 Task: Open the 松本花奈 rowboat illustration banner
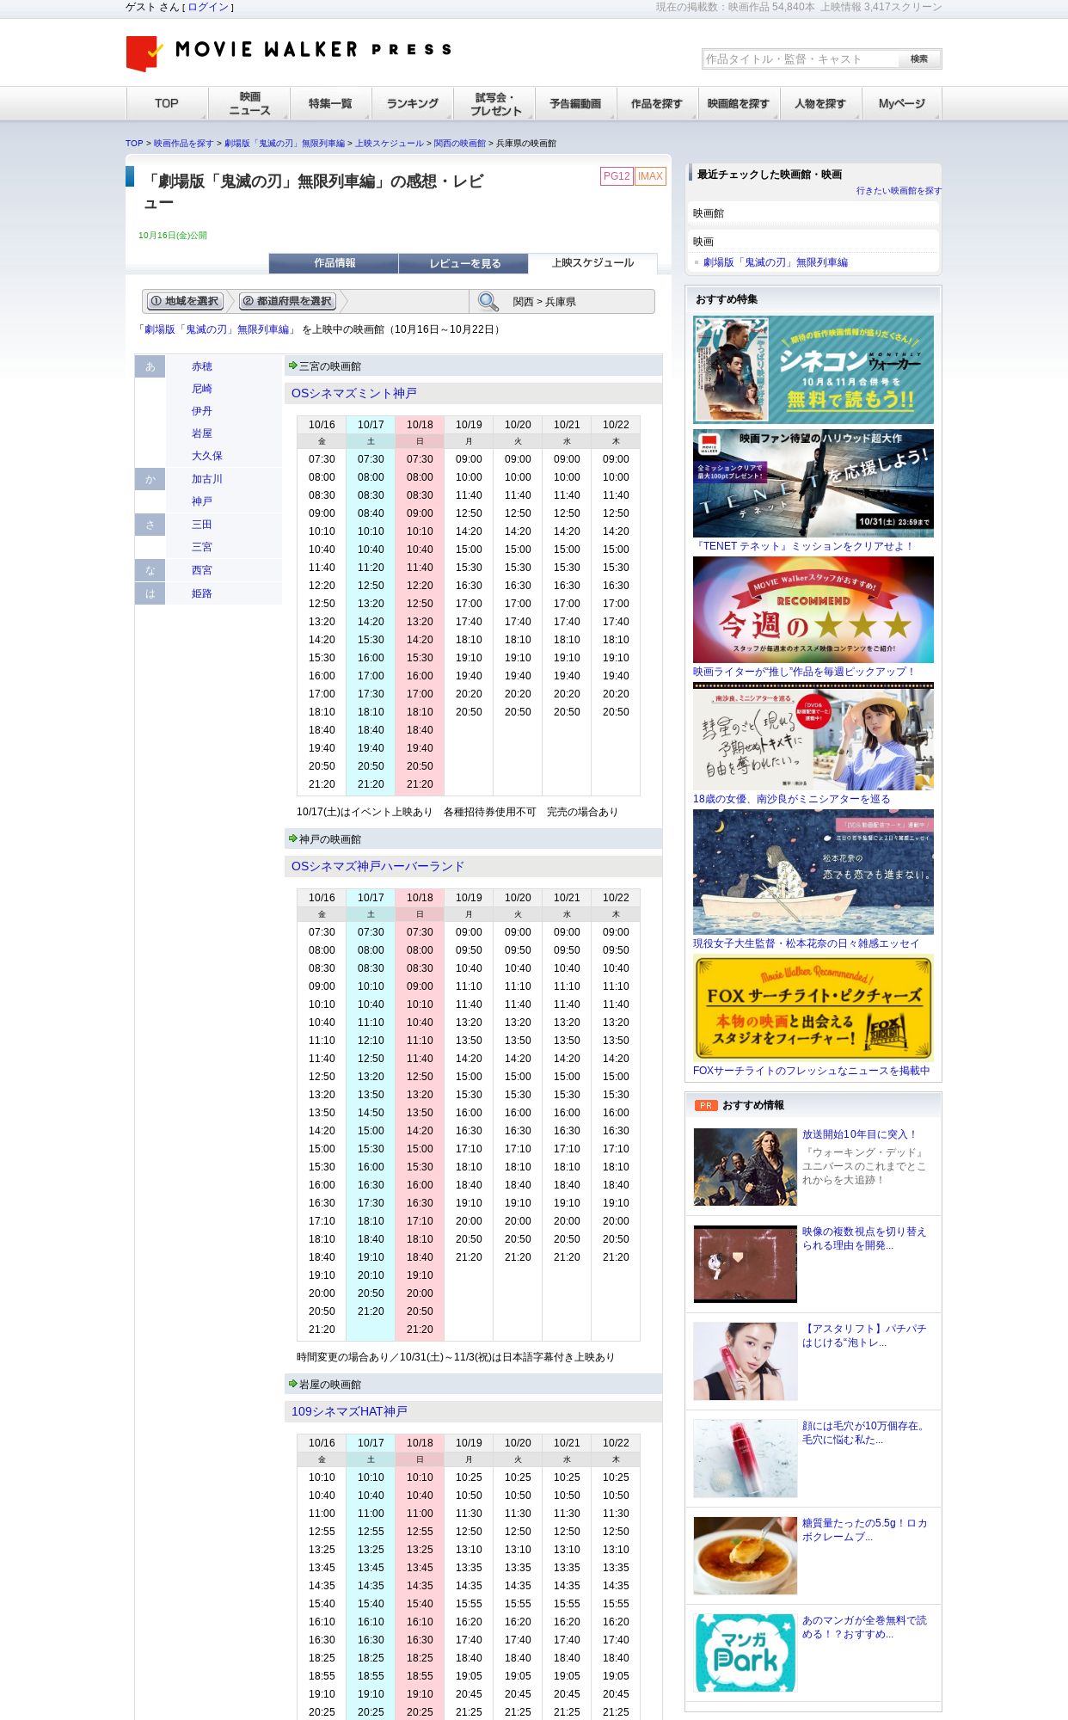(x=813, y=872)
